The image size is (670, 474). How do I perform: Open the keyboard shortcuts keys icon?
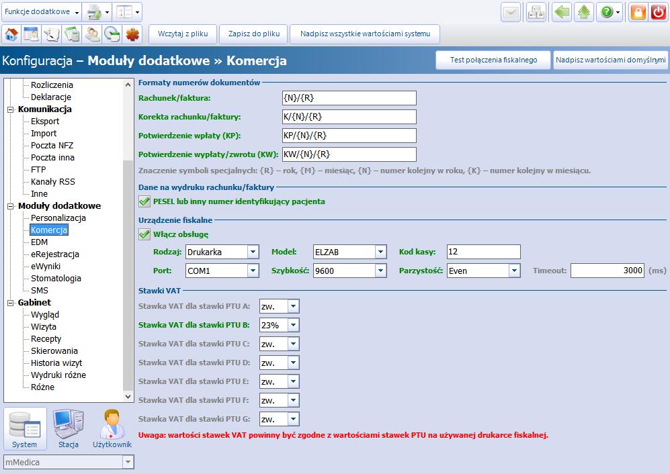pos(536,12)
